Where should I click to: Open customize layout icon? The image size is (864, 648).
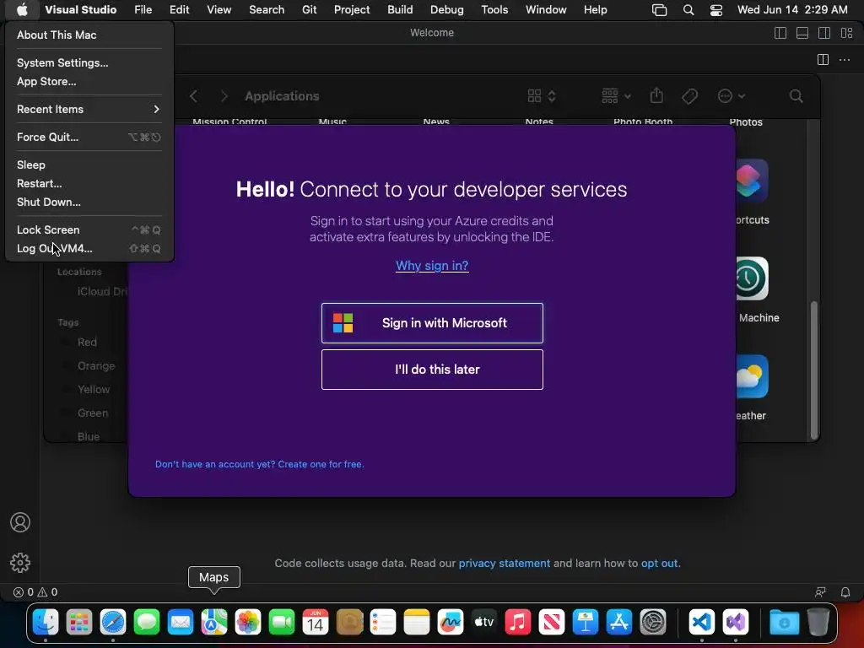pos(847,33)
